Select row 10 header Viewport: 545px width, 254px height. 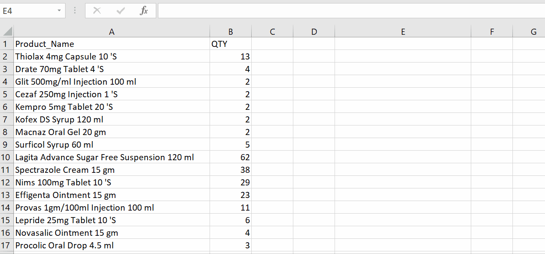(7, 157)
